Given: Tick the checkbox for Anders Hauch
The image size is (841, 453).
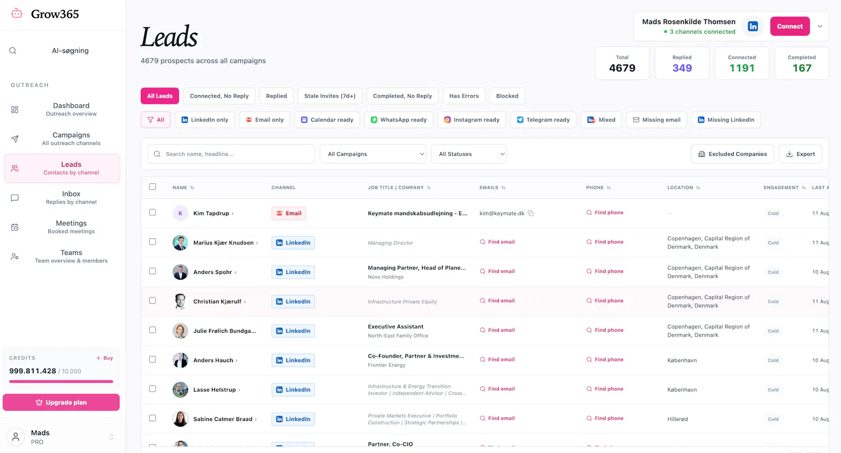Looking at the screenshot, I should point(152,360).
